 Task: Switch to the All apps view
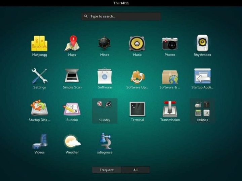pyautogui.click(x=135, y=170)
